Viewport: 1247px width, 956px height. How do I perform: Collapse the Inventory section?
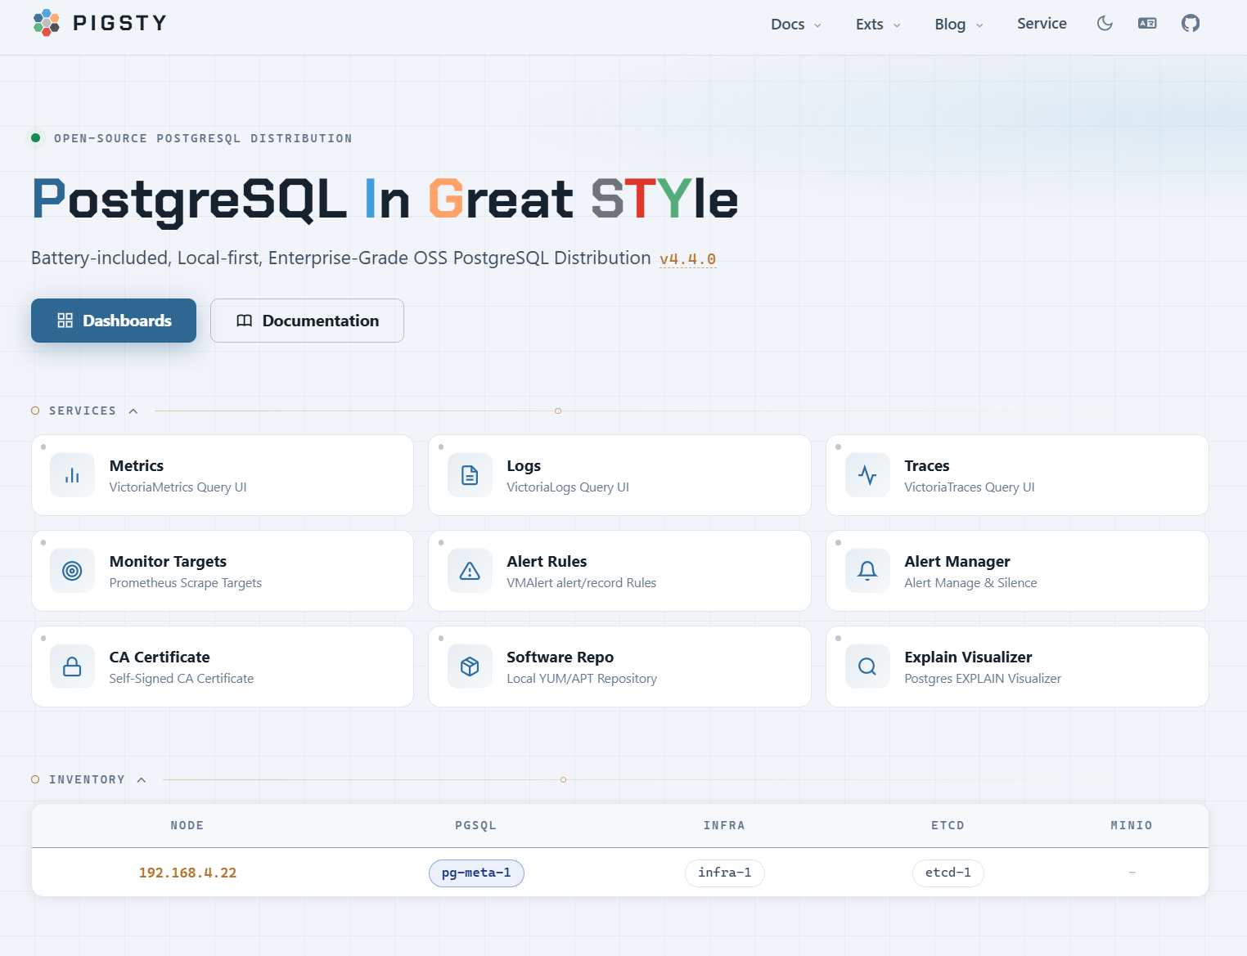coord(142,779)
